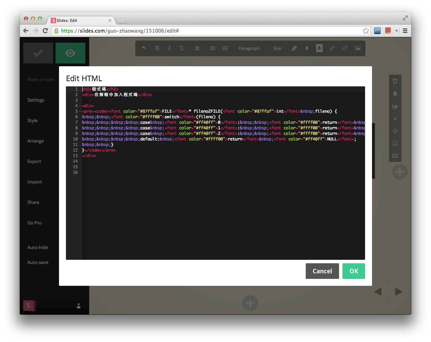Toggle bold formatting in the toolbar
Viewport: 431px width, 342px height.
tap(157, 48)
